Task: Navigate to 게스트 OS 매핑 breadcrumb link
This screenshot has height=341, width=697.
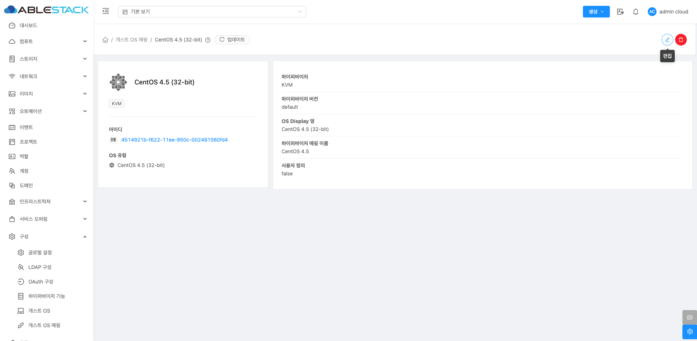Action: click(x=132, y=40)
